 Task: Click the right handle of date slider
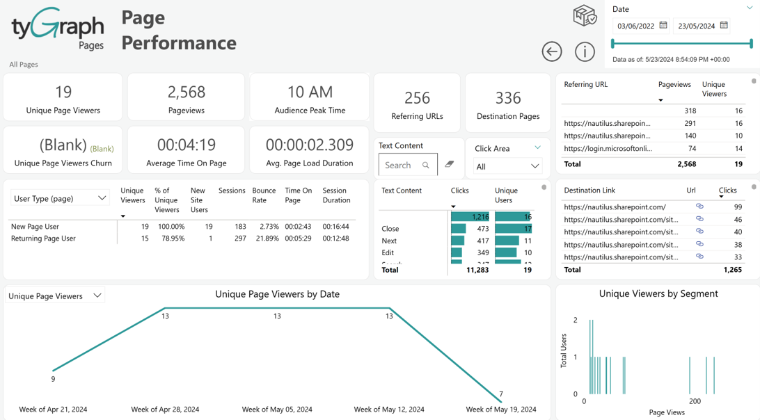(751, 44)
